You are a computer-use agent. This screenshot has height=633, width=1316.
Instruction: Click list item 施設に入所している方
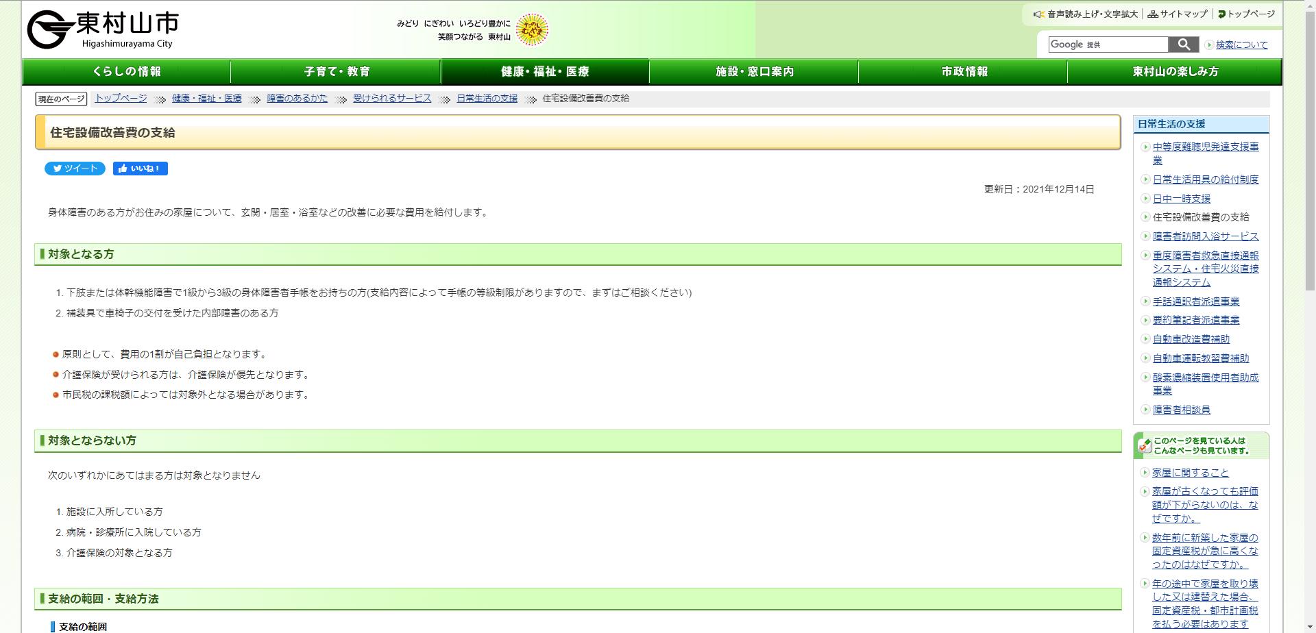[114, 512]
